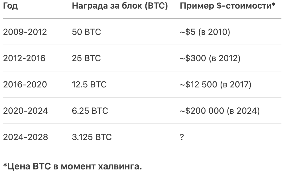This screenshot has height=172, width=284.
Task: Select the question mark cell
Action: [182, 137]
